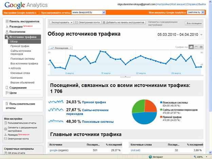Open Разведка link in Мои настройки
The height and width of the screenshot is (159, 212).
click(13, 135)
